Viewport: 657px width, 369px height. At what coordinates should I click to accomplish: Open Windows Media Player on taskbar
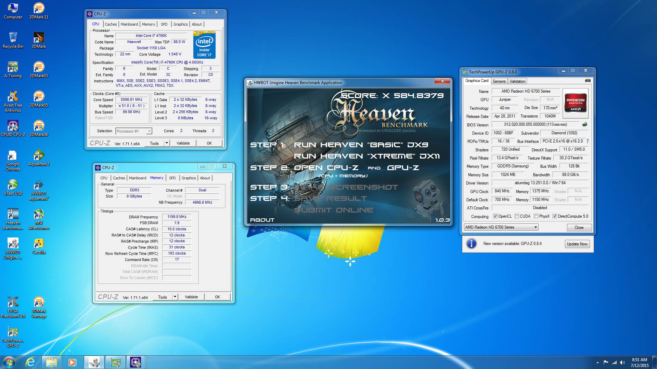pyautogui.click(x=72, y=362)
